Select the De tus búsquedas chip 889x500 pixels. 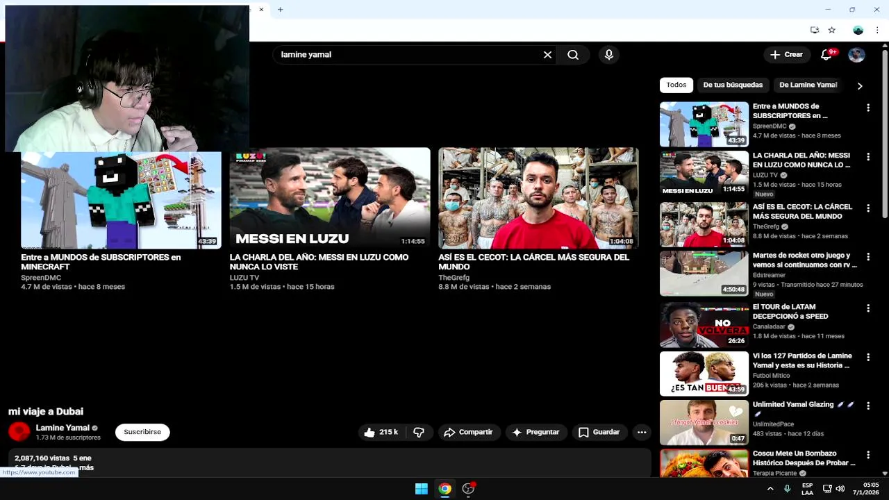733,85
